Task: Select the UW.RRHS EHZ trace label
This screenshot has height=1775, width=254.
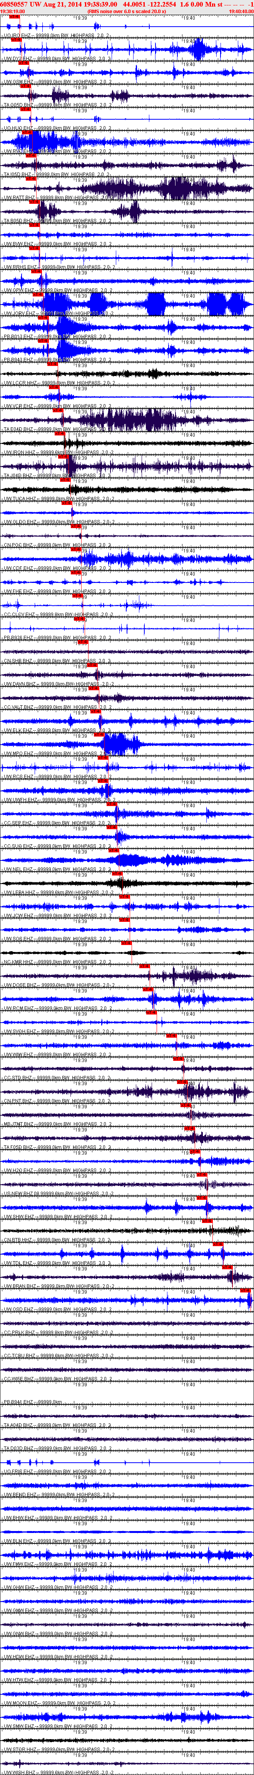Action: 58,267
